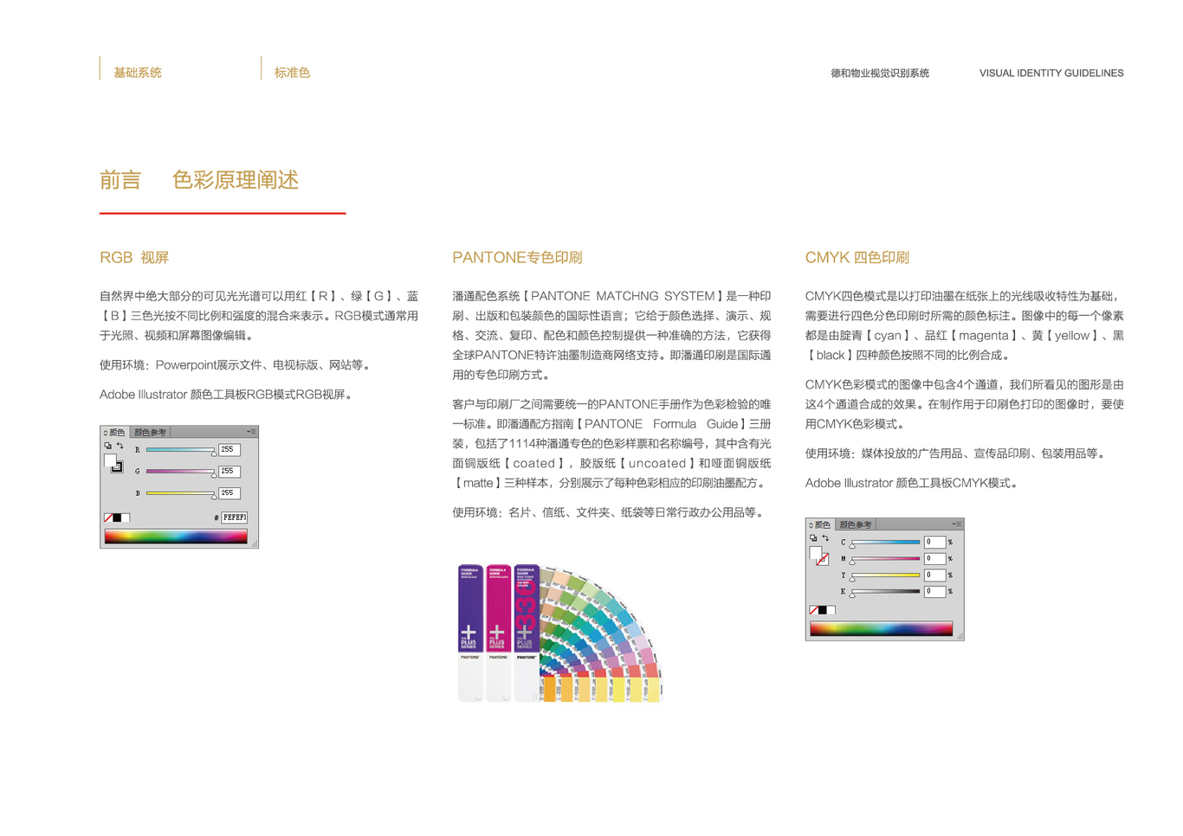
Task: Pick a color from CMYK panel spectrum bar
Action: (x=882, y=628)
